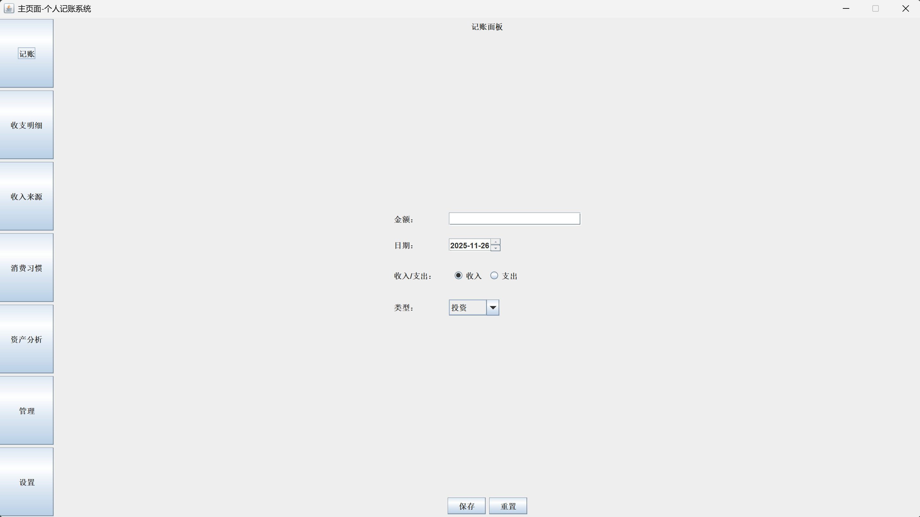Open the 管理 section
Screen dimensions: 920x517
tap(26, 411)
